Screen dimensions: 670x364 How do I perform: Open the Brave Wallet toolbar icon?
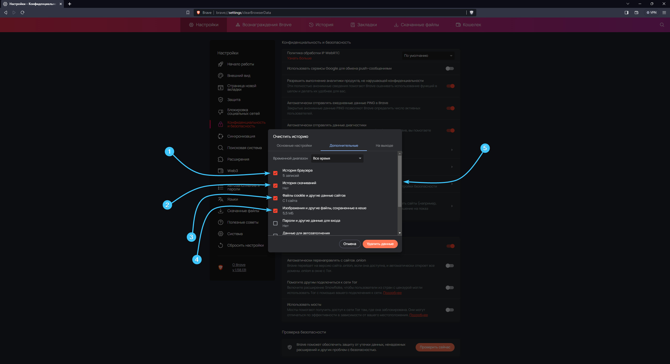coord(636,13)
